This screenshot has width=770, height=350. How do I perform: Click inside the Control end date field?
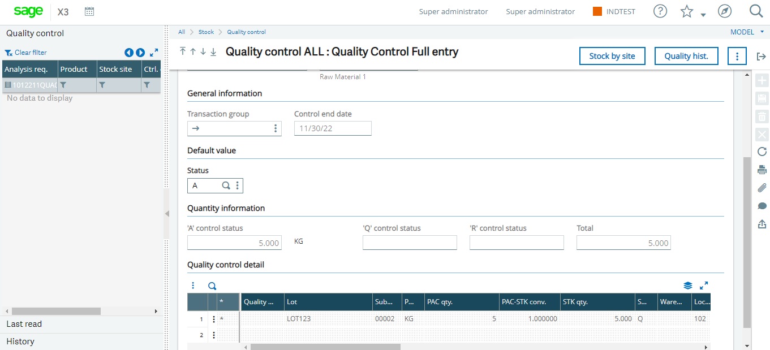coord(332,128)
